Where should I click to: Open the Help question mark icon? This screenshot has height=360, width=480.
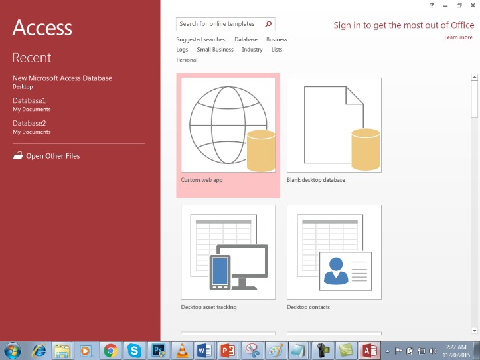432,5
